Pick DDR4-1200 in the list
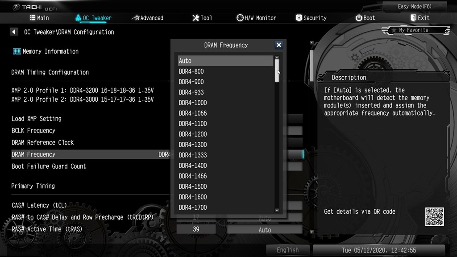Image resolution: width=457 pixels, height=257 pixels. pos(225,134)
